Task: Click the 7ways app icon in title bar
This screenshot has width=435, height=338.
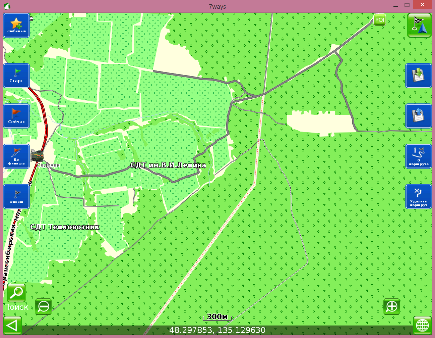Action: [x=7, y=6]
